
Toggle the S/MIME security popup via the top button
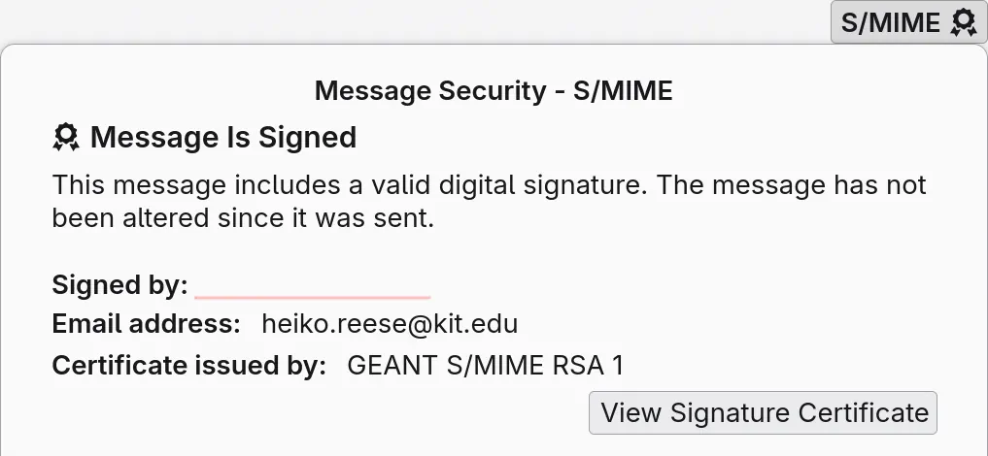click(908, 22)
